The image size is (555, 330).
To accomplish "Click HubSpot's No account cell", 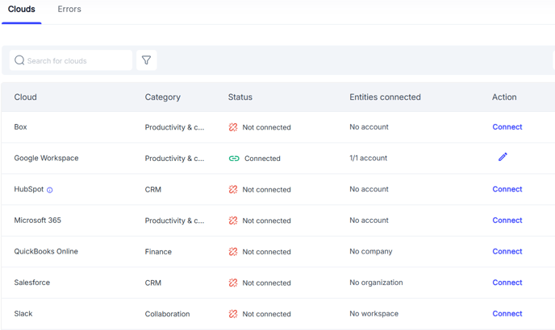I will pos(369,189).
